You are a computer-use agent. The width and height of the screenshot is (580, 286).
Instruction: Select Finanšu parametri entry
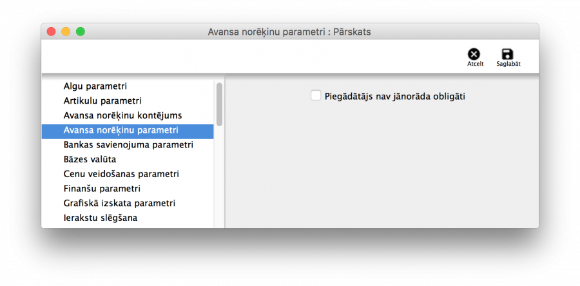(x=102, y=189)
